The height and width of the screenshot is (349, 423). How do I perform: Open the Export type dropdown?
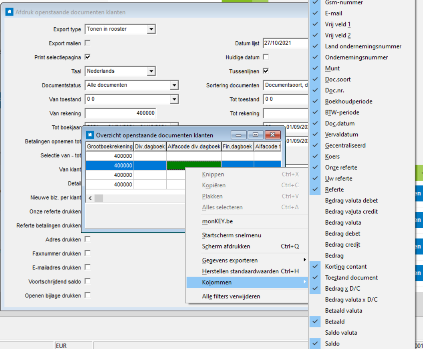click(x=151, y=29)
